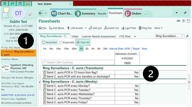Click the Search (Alt+Comma) input field
The width and height of the screenshot is (192, 107).
(x=78, y=62)
